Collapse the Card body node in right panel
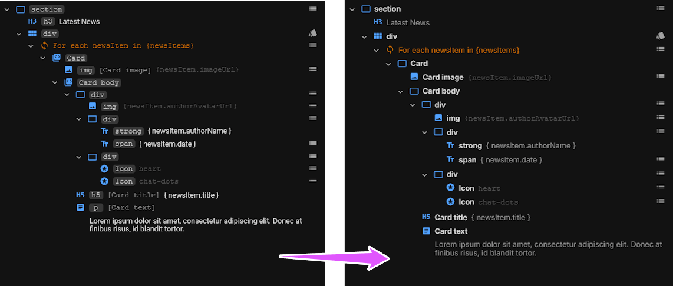The image size is (673, 286). pos(401,91)
